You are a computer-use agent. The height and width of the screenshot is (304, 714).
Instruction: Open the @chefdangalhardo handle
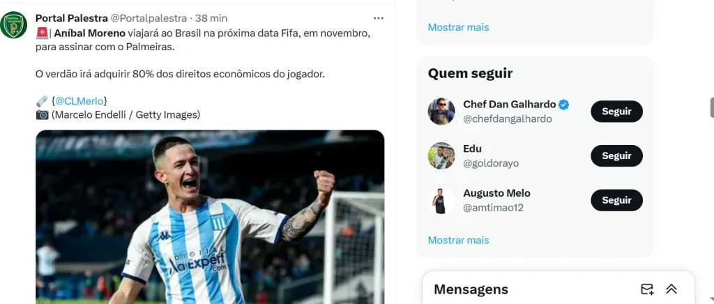[x=508, y=119]
